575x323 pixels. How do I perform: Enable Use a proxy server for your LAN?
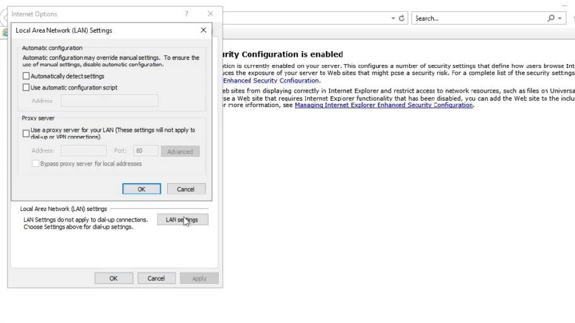click(26, 133)
